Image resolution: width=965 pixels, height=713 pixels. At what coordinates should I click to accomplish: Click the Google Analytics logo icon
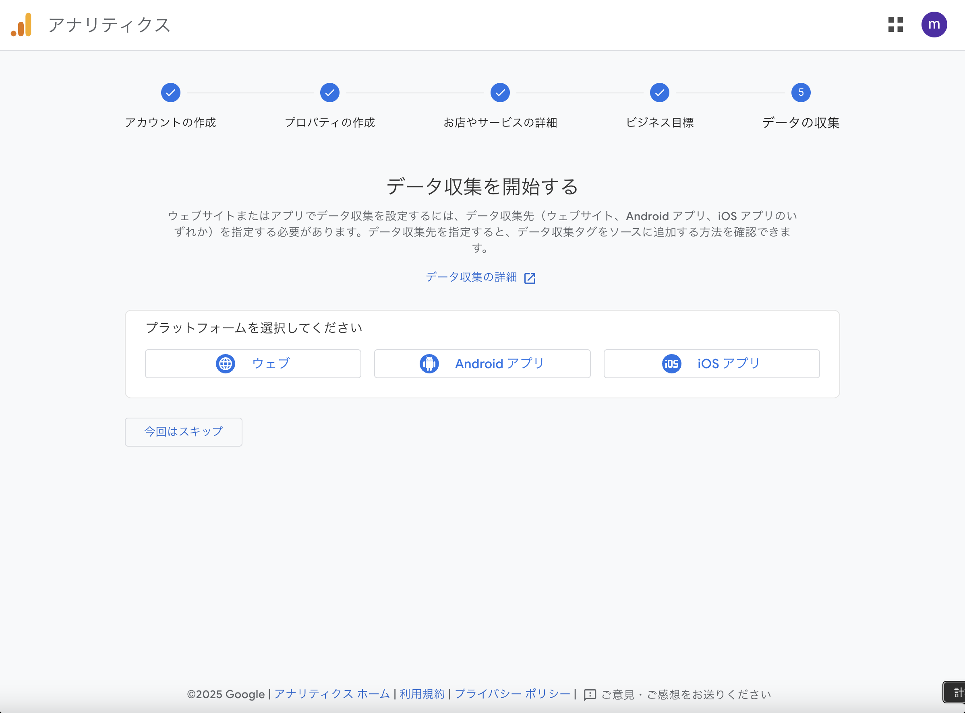(21, 25)
